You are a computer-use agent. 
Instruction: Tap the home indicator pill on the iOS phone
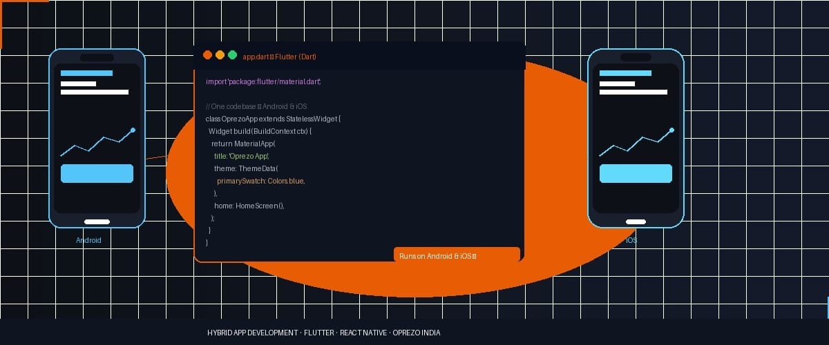636,221
